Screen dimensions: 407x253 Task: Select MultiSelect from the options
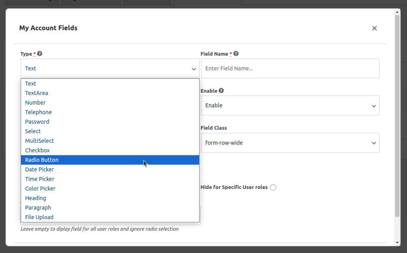39,141
